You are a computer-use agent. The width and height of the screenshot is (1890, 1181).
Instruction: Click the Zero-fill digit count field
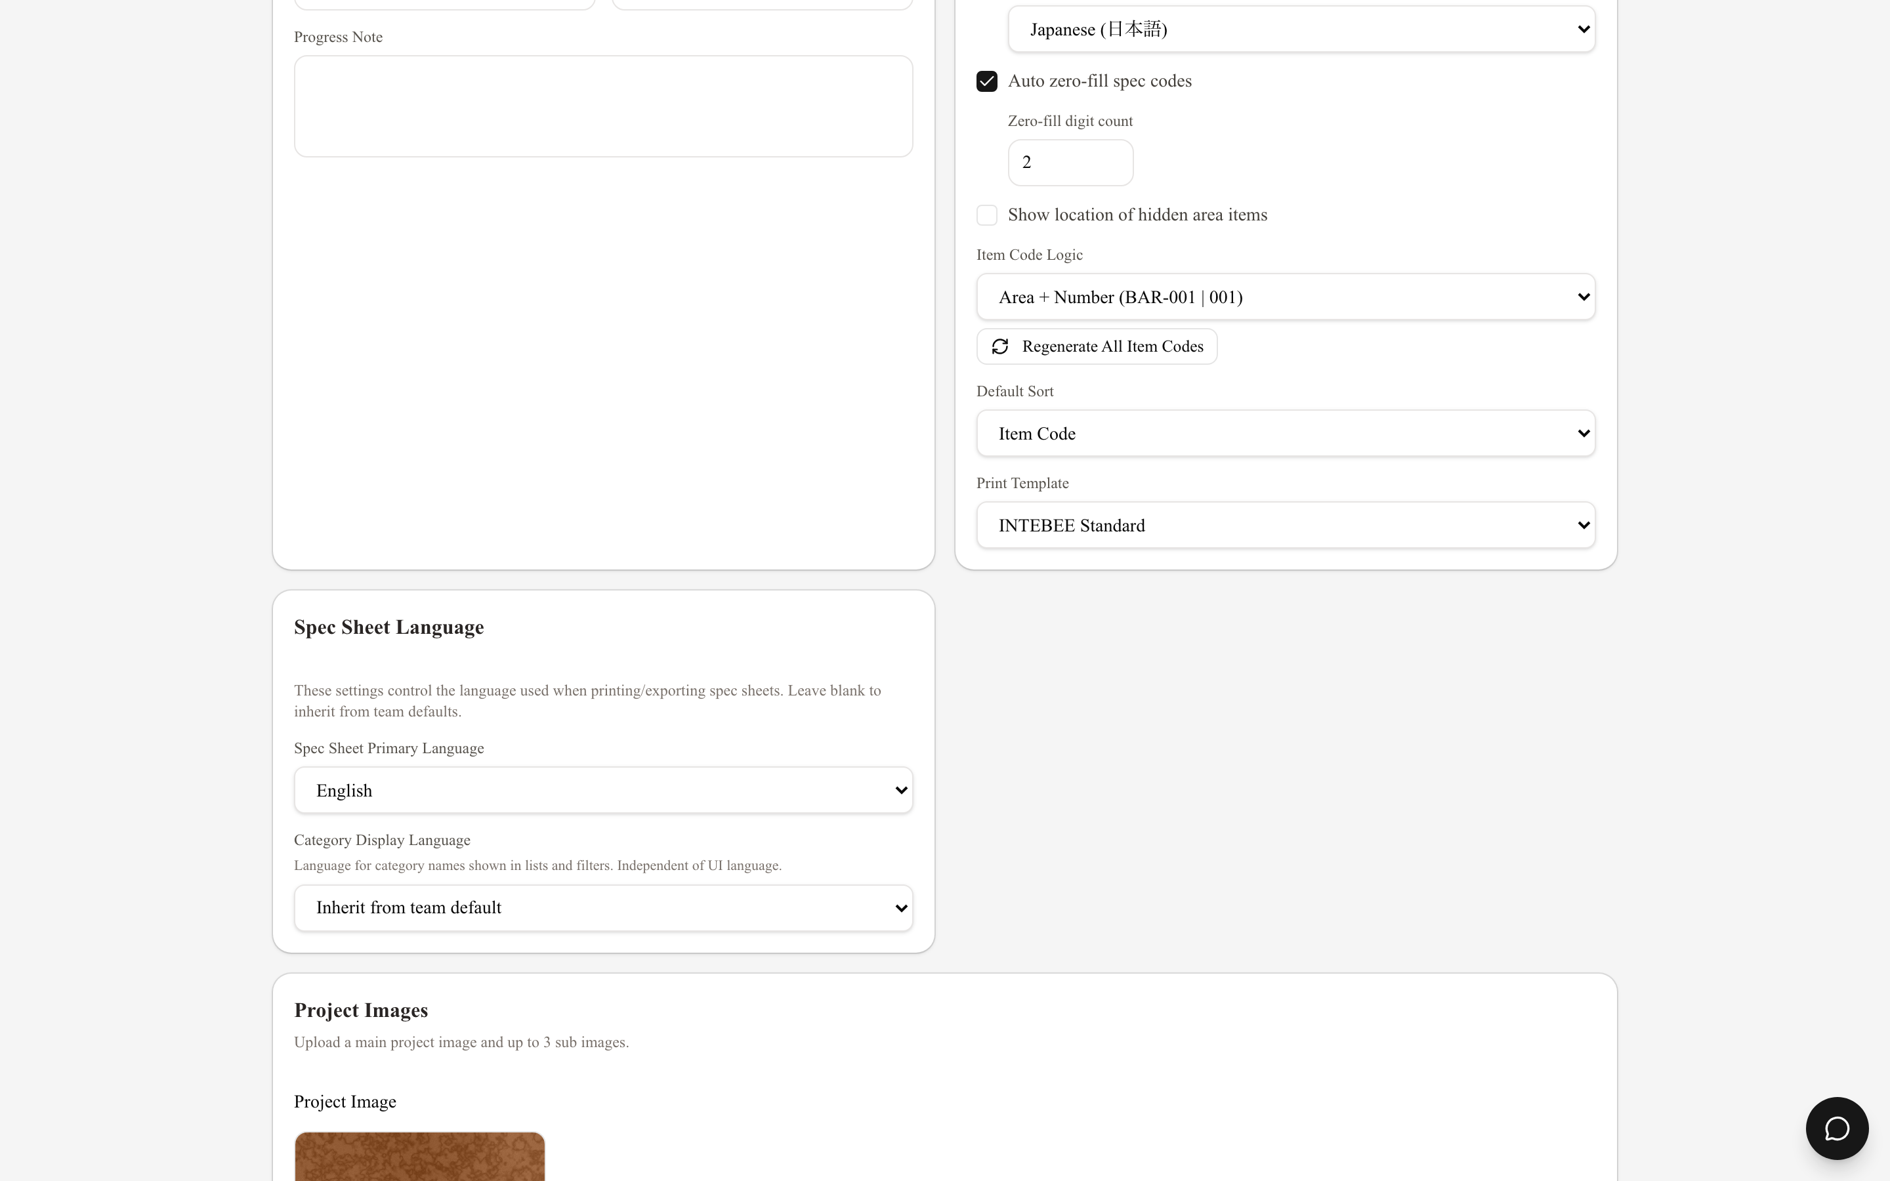[x=1070, y=163]
